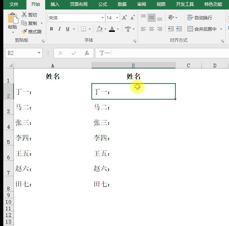Image resolution: width=229 pixels, height=226 pixels.
Task: Select cell containing 赵六： in column B
Action: pyautogui.click(x=134, y=168)
